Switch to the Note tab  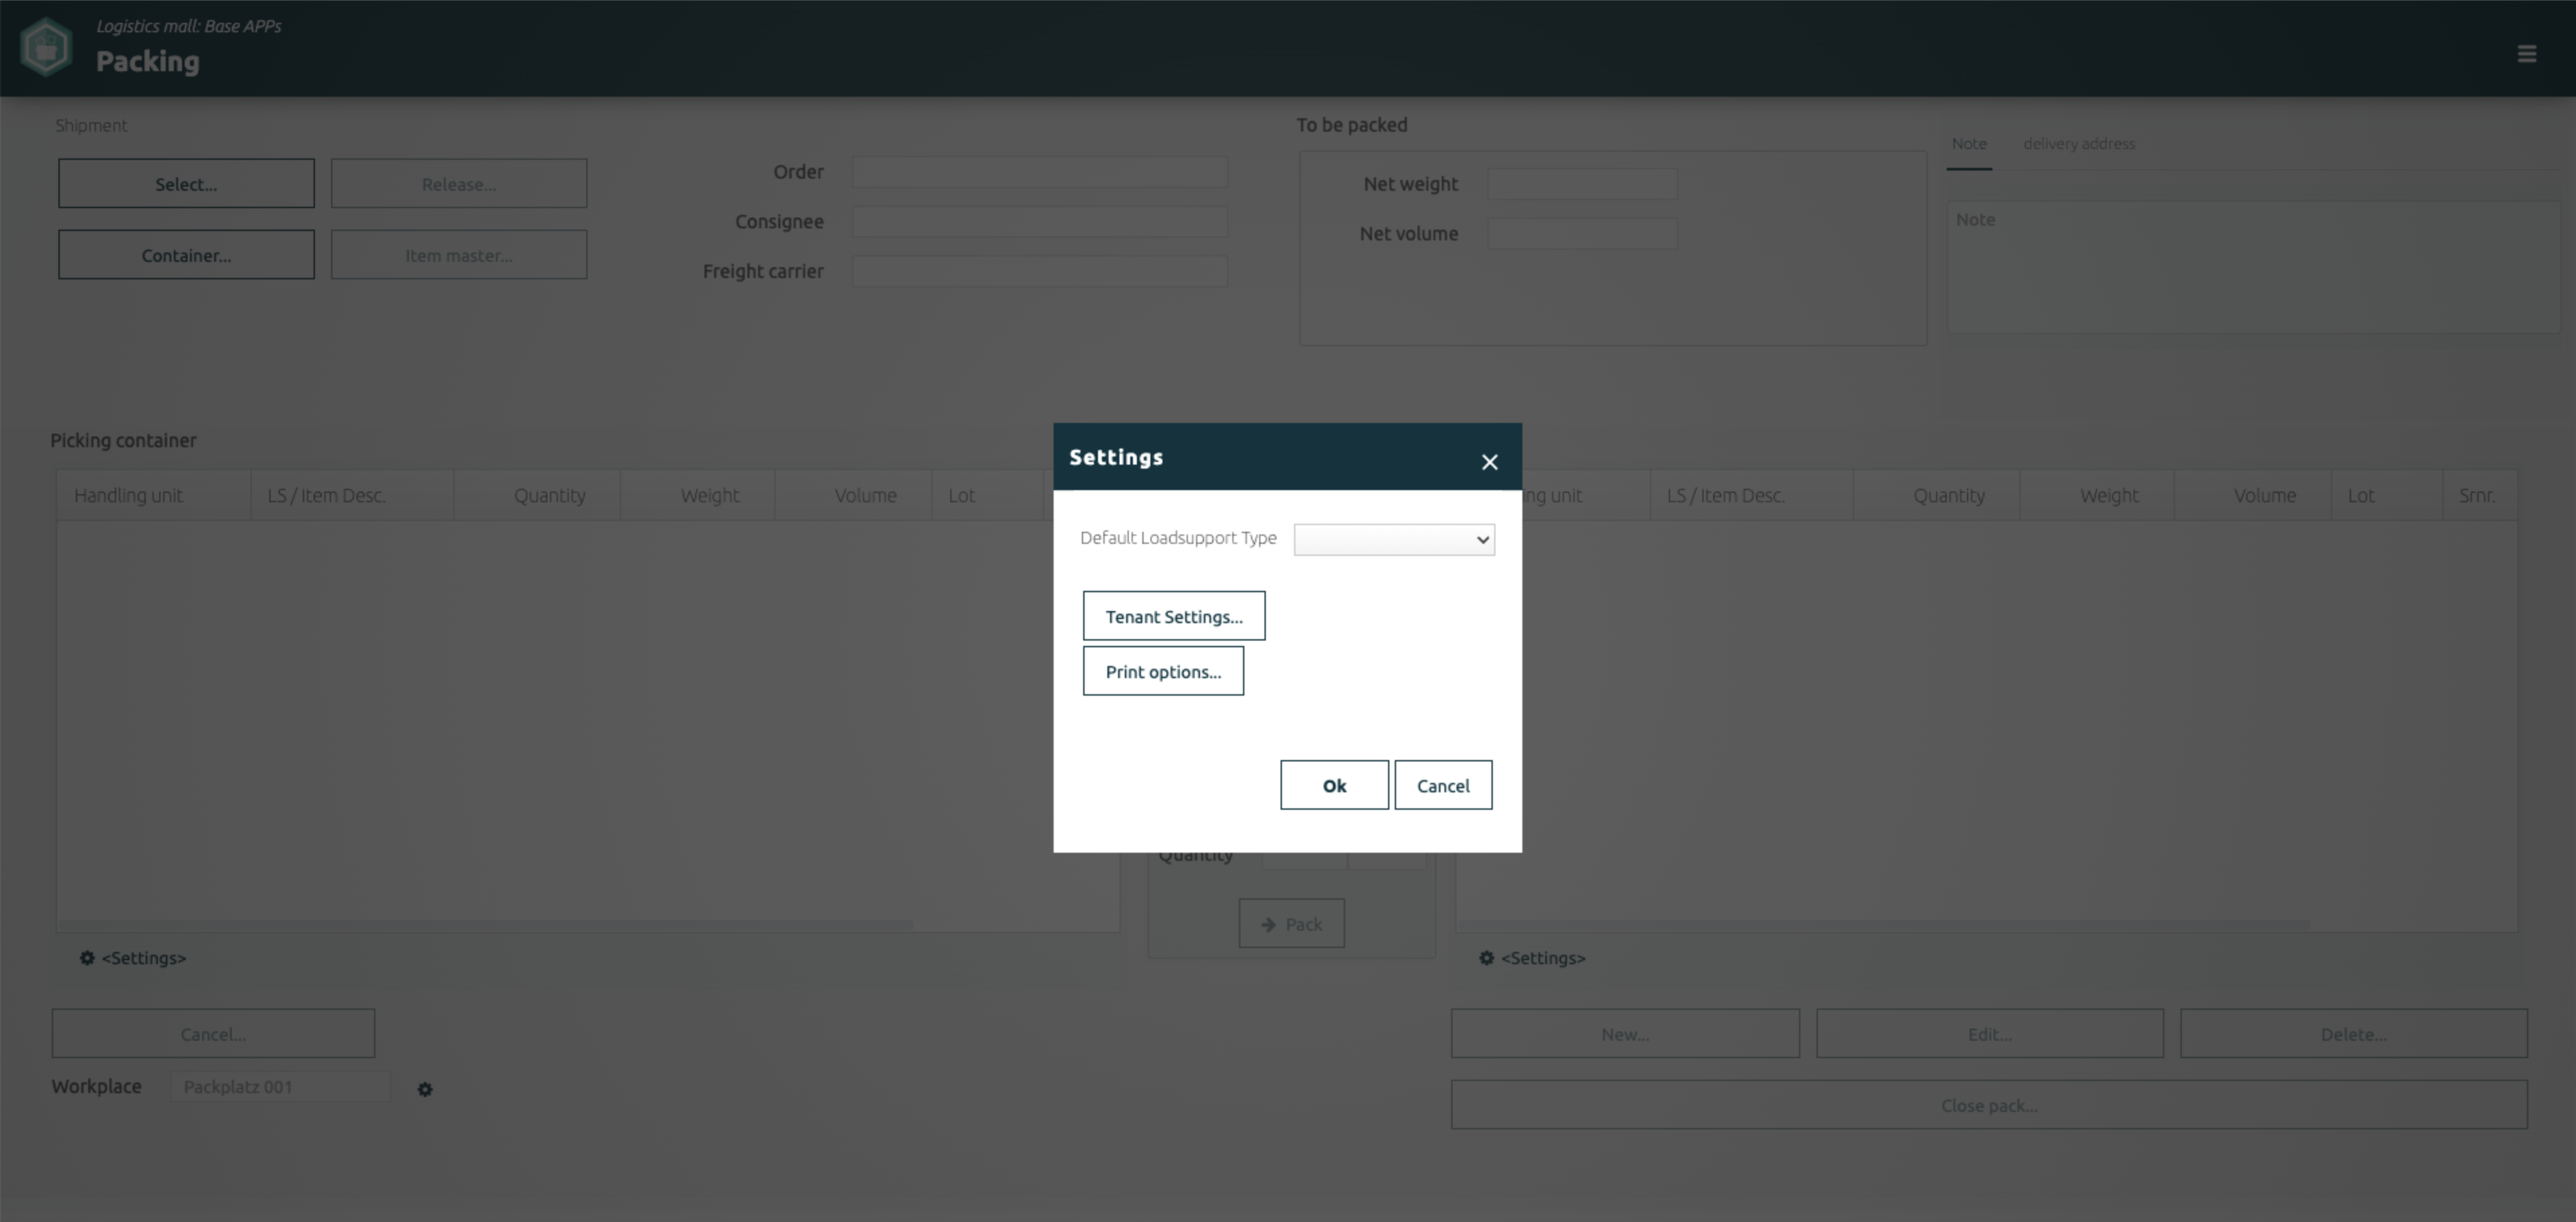[1969, 144]
